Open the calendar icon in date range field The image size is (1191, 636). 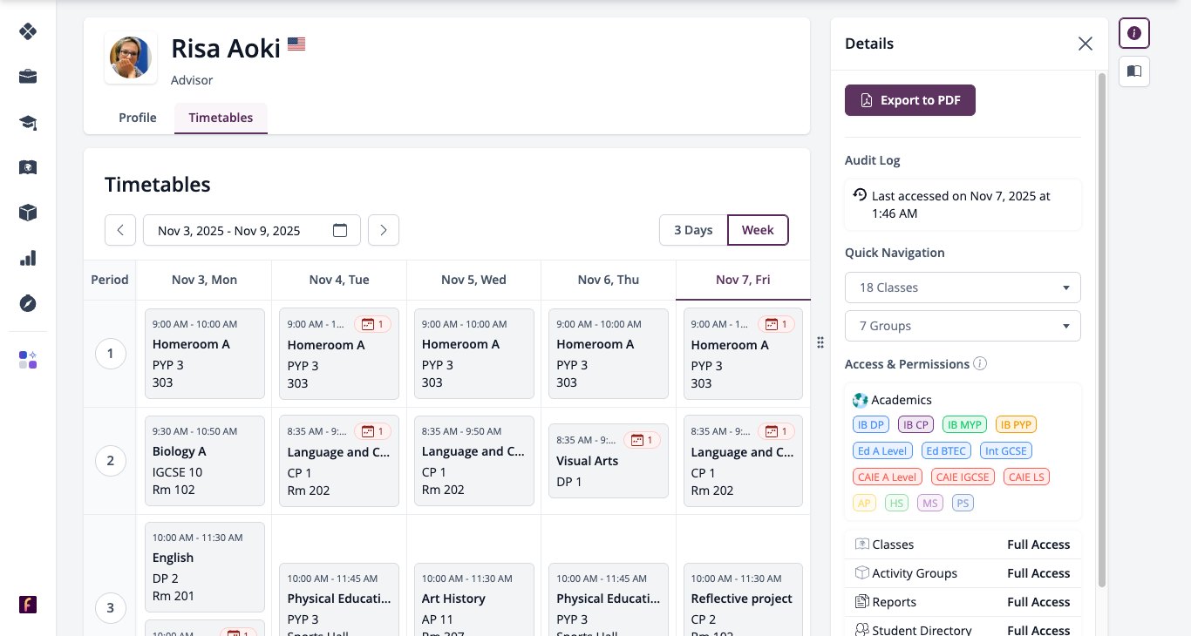click(x=340, y=231)
